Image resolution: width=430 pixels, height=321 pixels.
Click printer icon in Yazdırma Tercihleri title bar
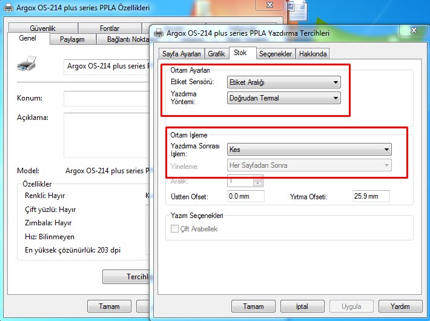coord(159,33)
